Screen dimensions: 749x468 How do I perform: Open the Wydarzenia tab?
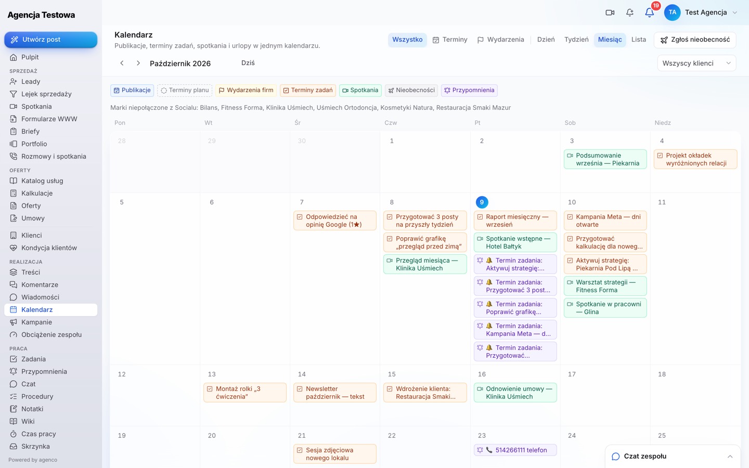[500, 40]
